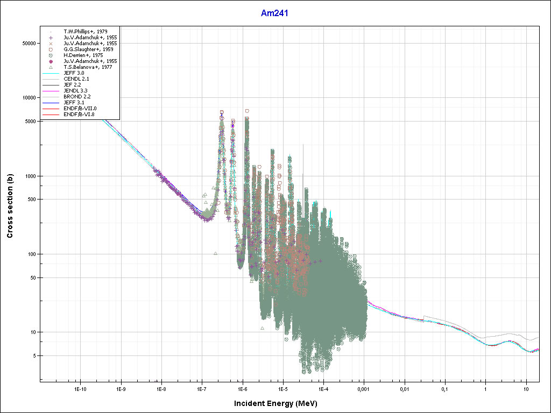This screenshot has width=551, height=413.
Task: Click the 1E-6 tick on the energy axis
Action: [243, 388]
